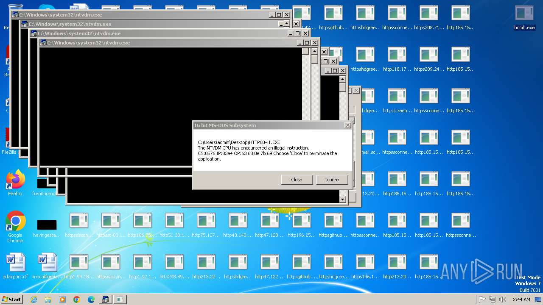The image size is (543, 305).
Task: Open Windows Explorer from the taskbar
Action: pyautogui.click(x=48, y=299)
